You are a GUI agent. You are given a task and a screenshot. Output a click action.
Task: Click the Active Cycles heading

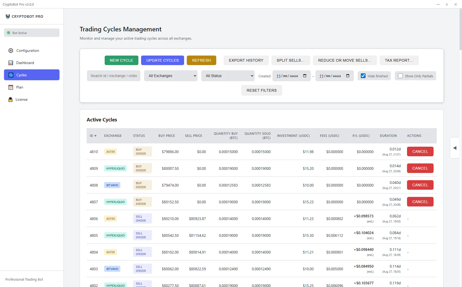(102, 120)
